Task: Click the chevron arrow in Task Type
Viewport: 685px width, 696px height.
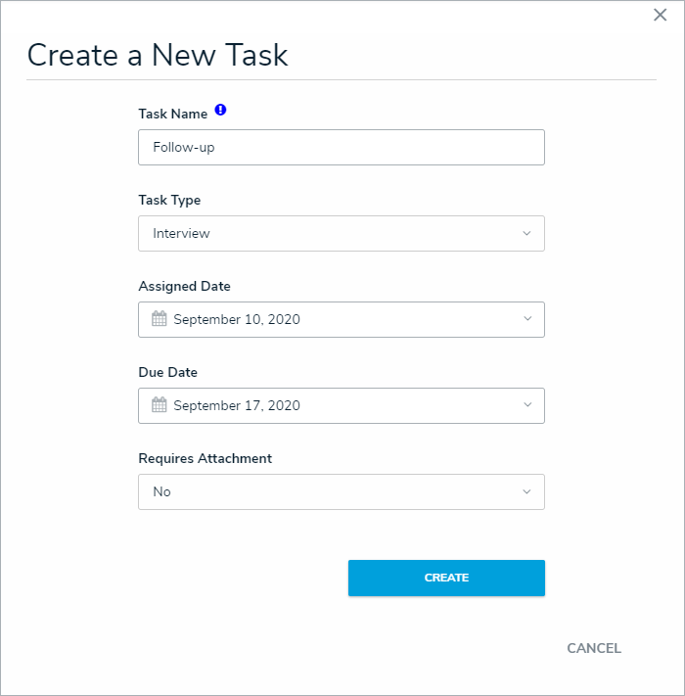Action: [x=526, y=234]
